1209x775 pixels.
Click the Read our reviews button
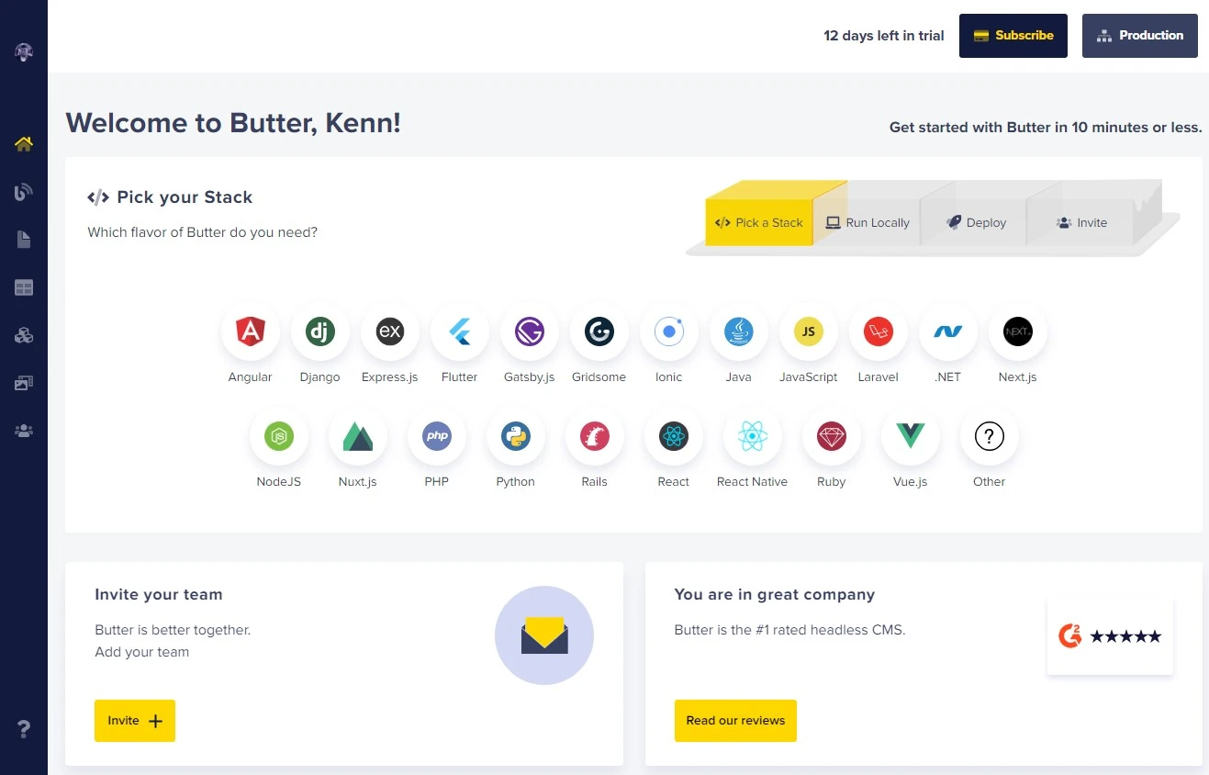point(735,721)
